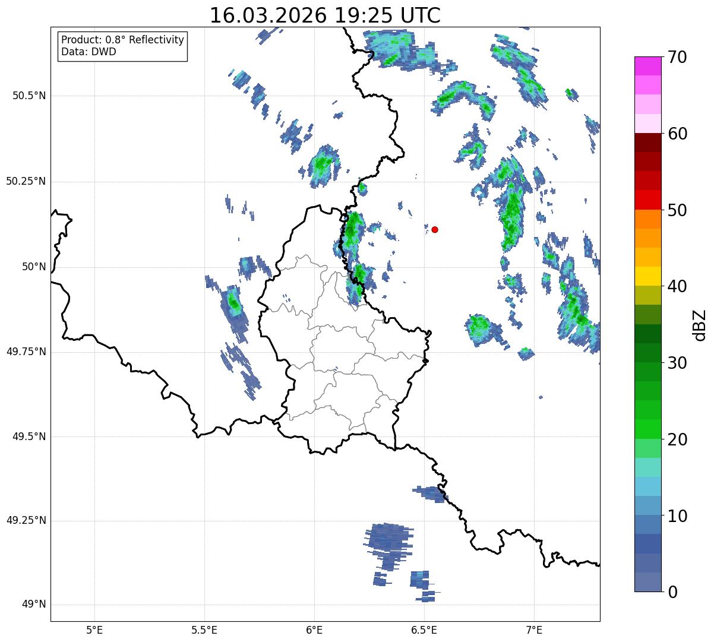Click the dBZ colorbar axis label
The width and height of the screenshot is (714, 642).
coord(700,324)
